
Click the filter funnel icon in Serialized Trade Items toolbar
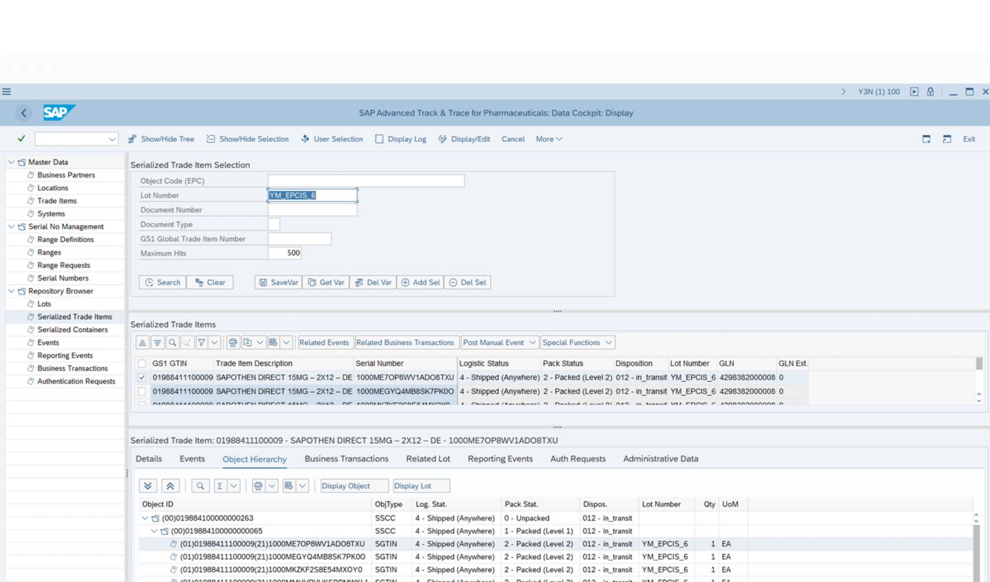tap(201, 342)
